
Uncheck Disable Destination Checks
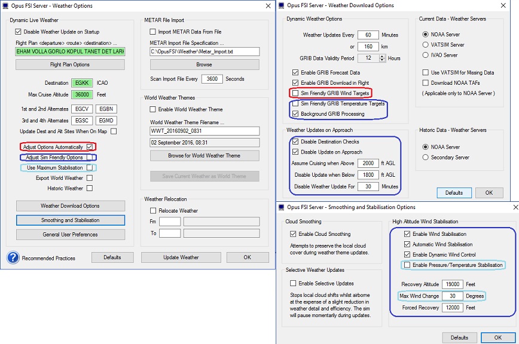click(295, 142)
